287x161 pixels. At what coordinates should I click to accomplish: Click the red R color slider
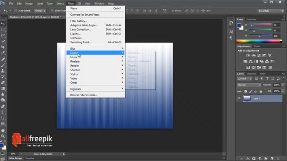[260, 24]
